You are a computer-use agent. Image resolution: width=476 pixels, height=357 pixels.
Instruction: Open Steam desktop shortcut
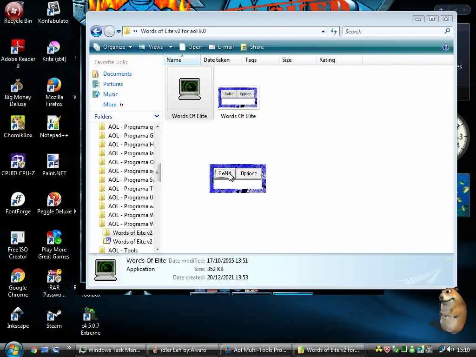click(54, 318)
